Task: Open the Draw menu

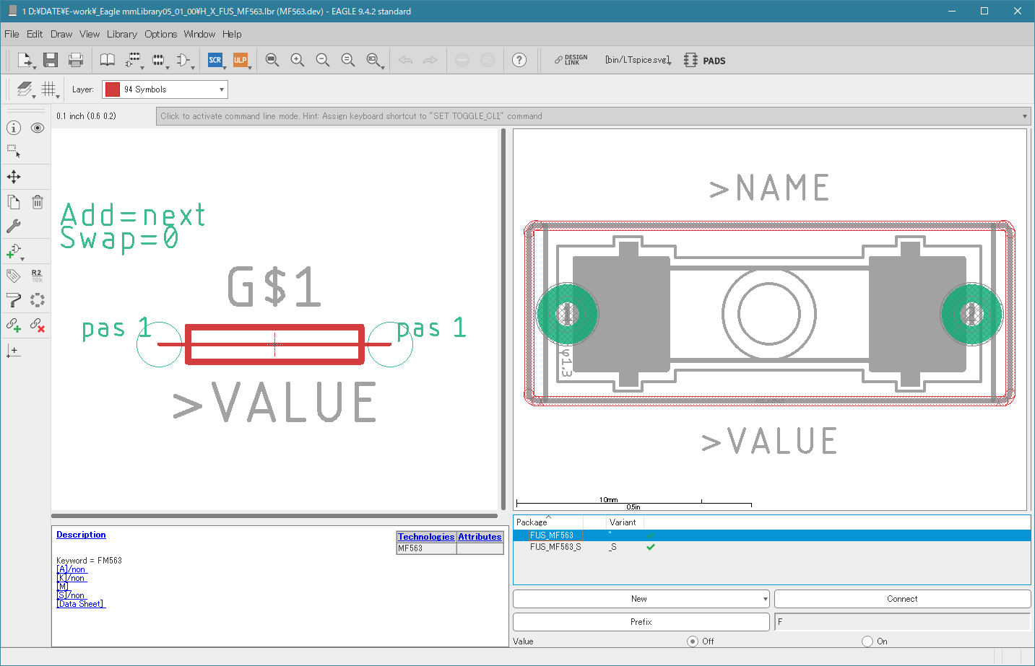Action: tap(61, 34)
